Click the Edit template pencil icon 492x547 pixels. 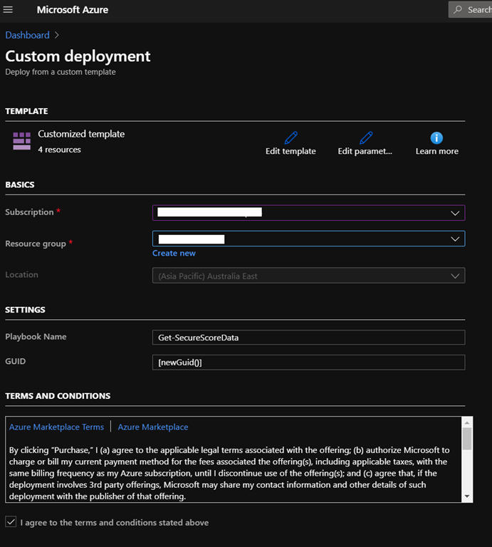[x=291, y=137]
